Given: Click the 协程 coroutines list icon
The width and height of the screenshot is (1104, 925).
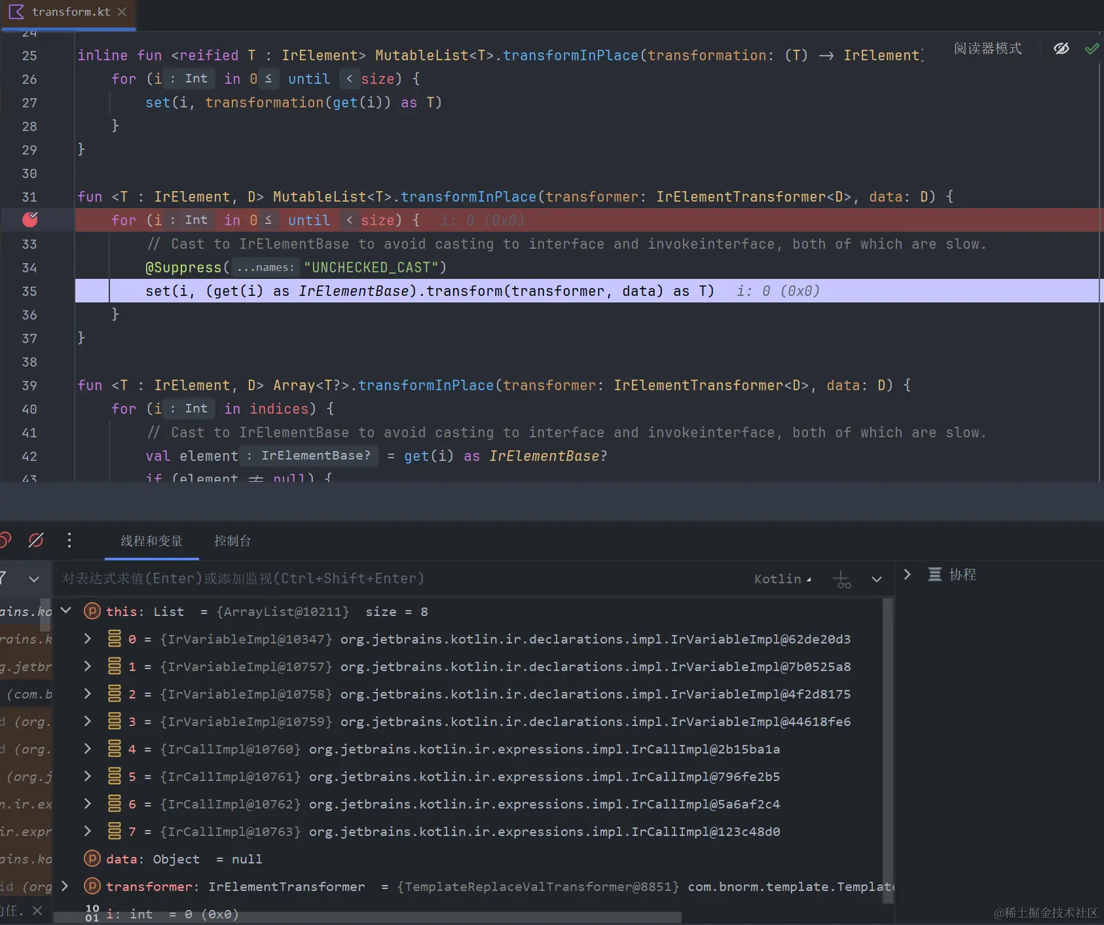Looking at the screenshot, I should (x=935, y=574).
